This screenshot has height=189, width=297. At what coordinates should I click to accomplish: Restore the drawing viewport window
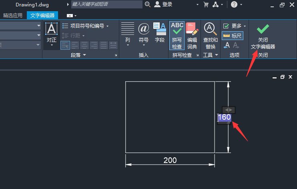[283, 77]
